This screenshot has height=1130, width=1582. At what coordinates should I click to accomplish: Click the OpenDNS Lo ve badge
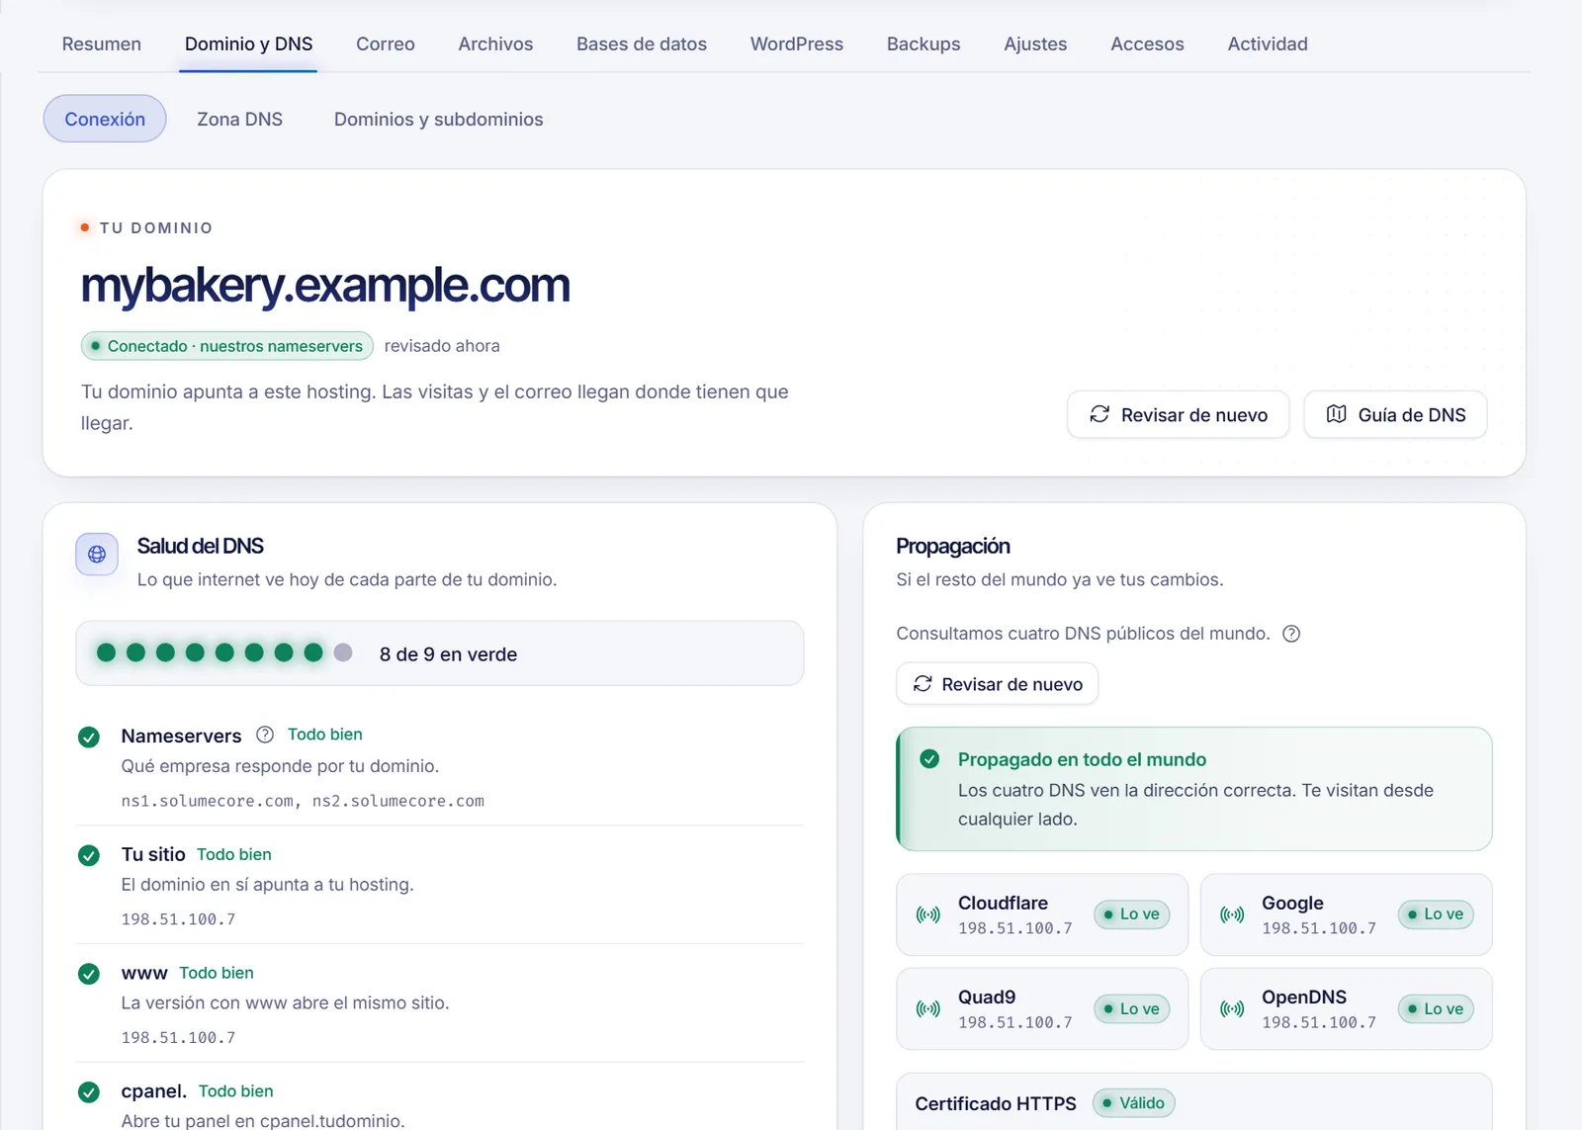[x=1436, y=1008]
